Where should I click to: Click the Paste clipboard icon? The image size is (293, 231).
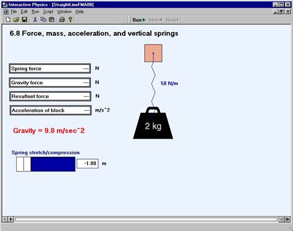click(x=52, y=20)
